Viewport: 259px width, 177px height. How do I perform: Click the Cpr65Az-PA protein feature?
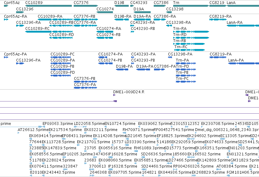point(6,57)
